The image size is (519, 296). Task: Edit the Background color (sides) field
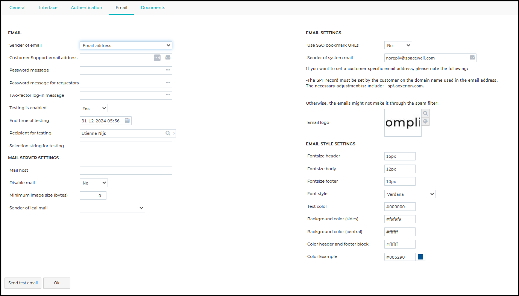click(x=400, y=219)
